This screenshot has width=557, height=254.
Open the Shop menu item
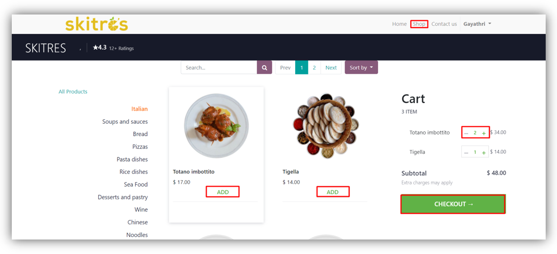pyautogui.click(x=419, y=24)
